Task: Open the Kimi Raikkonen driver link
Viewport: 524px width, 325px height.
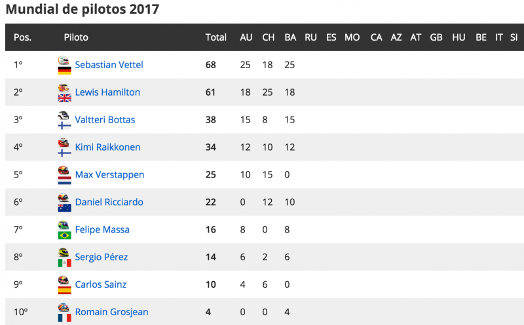Action: click(x=107, y=147)
